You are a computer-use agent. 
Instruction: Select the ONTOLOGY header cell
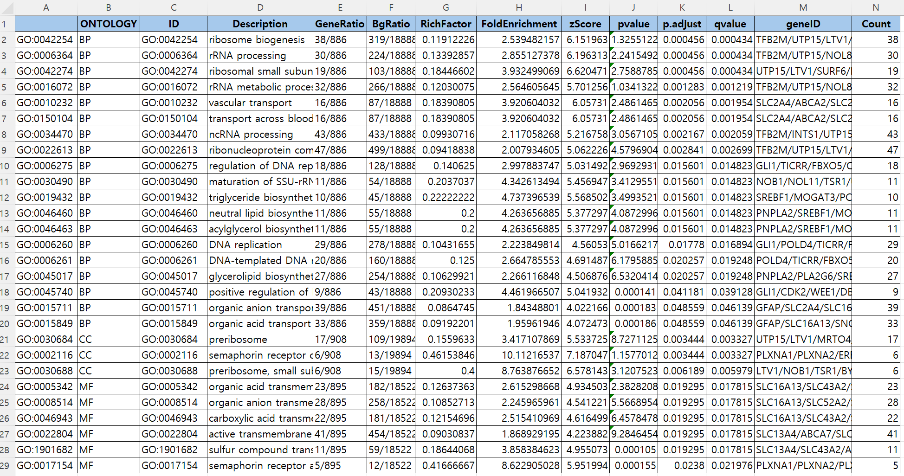point(108,24)
